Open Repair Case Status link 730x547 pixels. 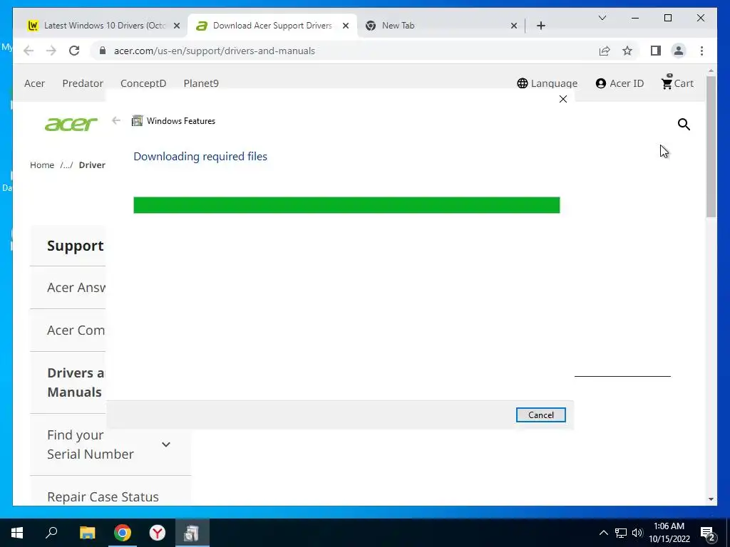[x=103, y=496]
